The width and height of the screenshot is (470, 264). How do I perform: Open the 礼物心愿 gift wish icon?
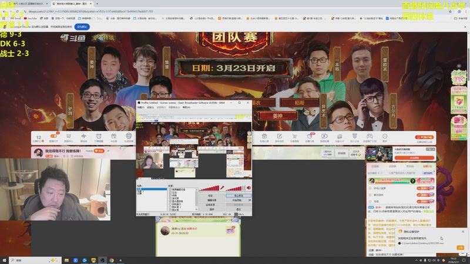(x=264, y=136)
